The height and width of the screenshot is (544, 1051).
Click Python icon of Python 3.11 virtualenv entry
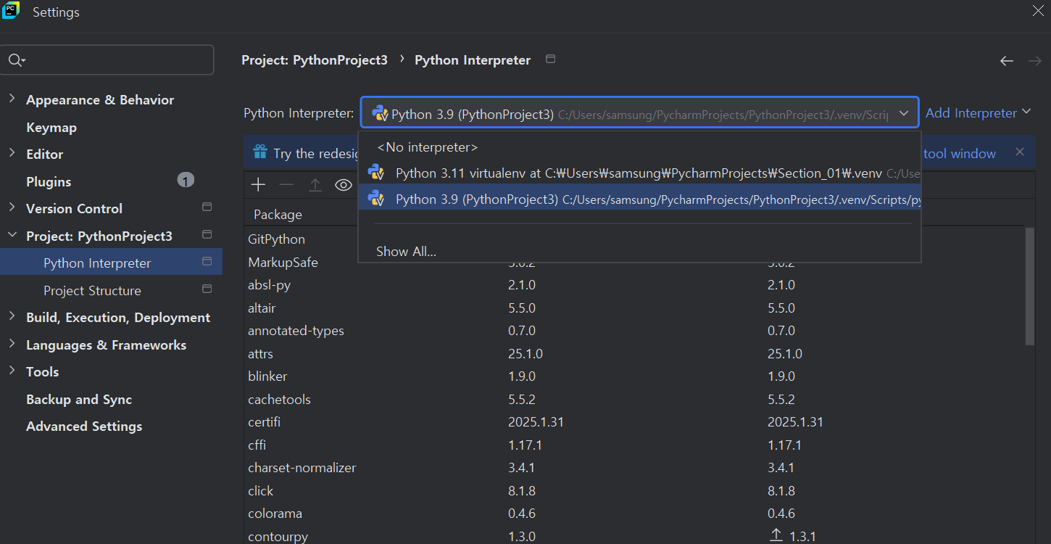coord(376,172)
